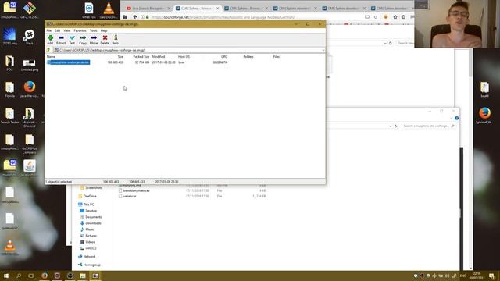Click the Add button in 7-Zip toolbar
Viewport: 500px width, 281px height.
point(50,40)
